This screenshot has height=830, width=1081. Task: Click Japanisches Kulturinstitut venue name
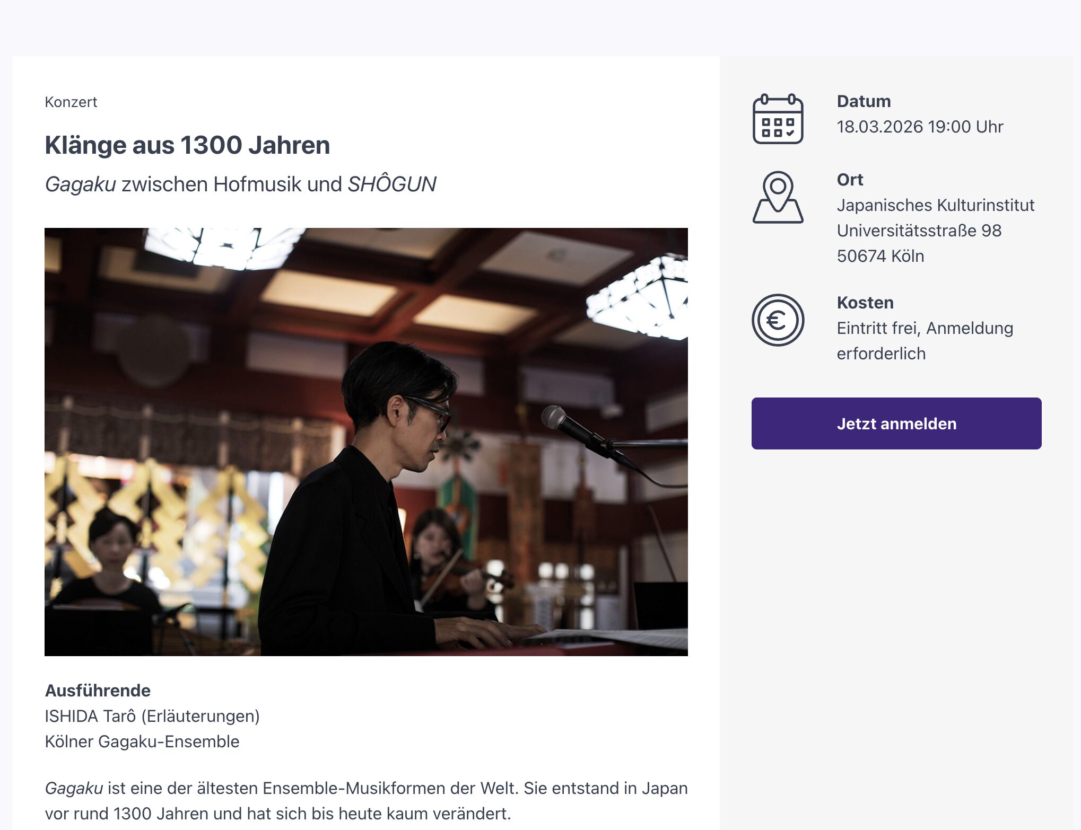click(935, 205)
